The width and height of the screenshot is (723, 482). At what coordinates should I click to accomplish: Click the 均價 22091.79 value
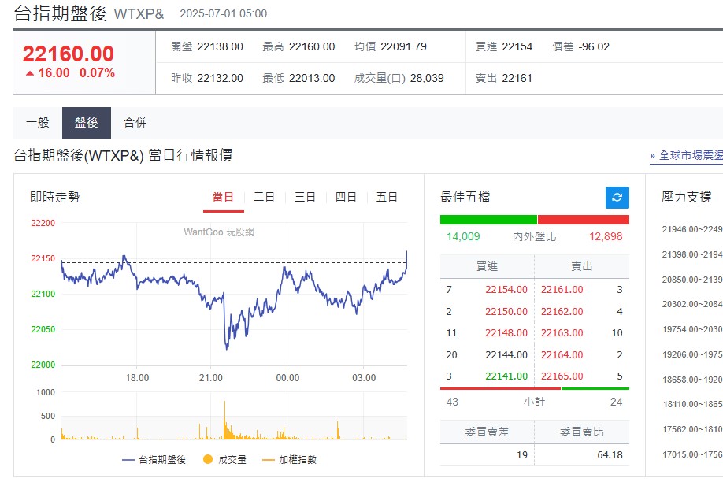coord(403,47)
